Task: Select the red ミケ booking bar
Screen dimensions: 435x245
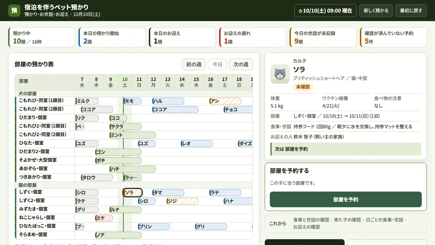Action: pos(104,218)
